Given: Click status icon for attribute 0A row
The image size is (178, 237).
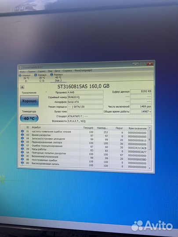Looking at the screenshot, I should [x=22, y=152].
